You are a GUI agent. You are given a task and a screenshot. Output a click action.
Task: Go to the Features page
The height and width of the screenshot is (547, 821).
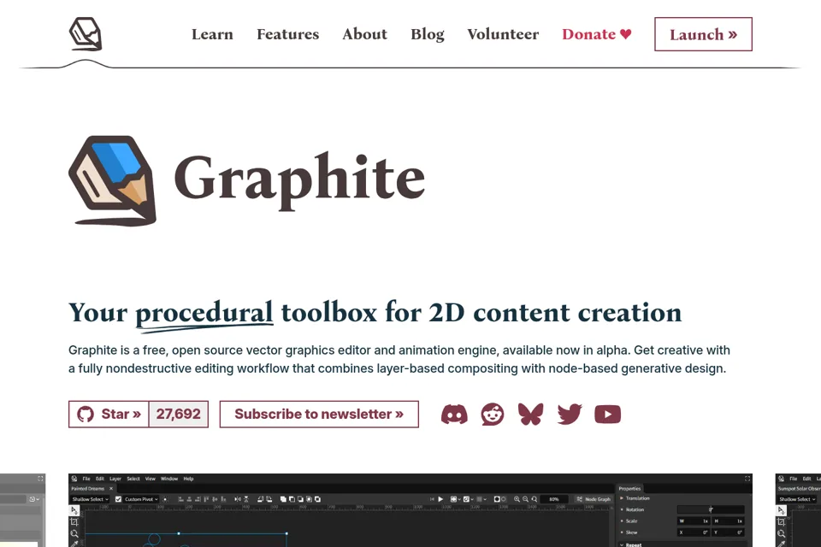click(287, 34)
